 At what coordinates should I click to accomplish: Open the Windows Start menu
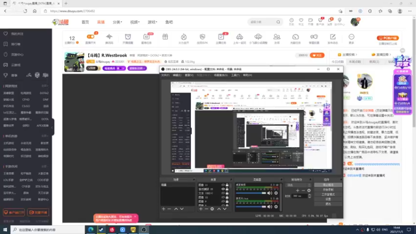pyautogui.click(x=5, y=229)
